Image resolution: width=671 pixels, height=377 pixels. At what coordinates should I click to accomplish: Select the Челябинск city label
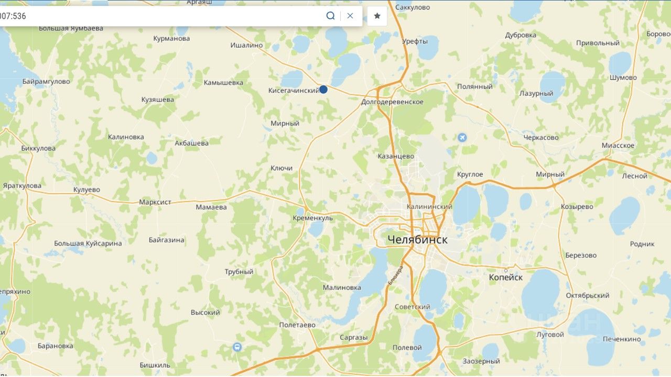tap(418, 240)
